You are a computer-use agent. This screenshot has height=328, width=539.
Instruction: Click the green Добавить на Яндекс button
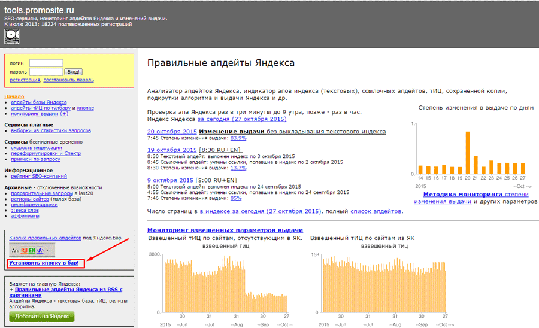click(41, 317)
